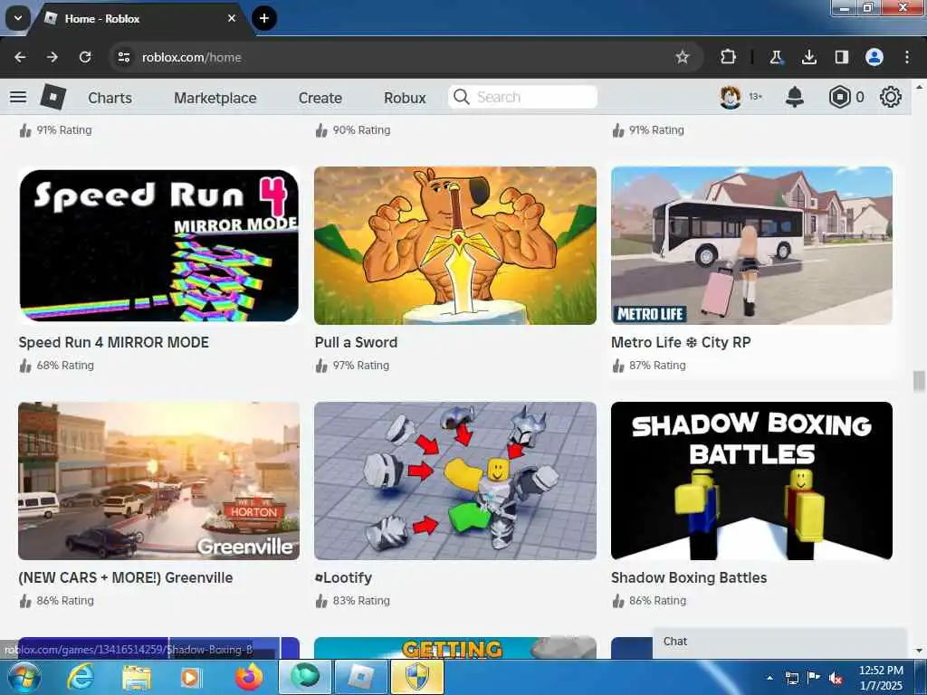Open the Create menu item
Screen dimensions: 927x695
click(x=320, y=98)
